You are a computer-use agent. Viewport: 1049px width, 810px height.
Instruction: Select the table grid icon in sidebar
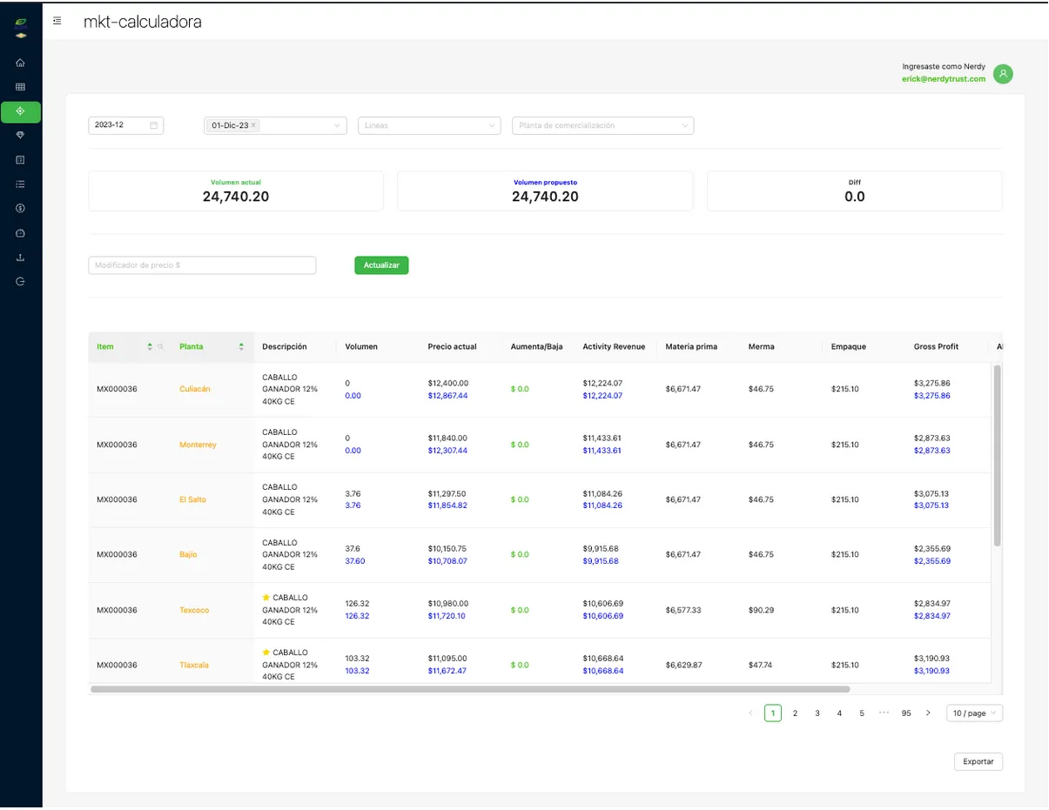[x=20, y=87]
